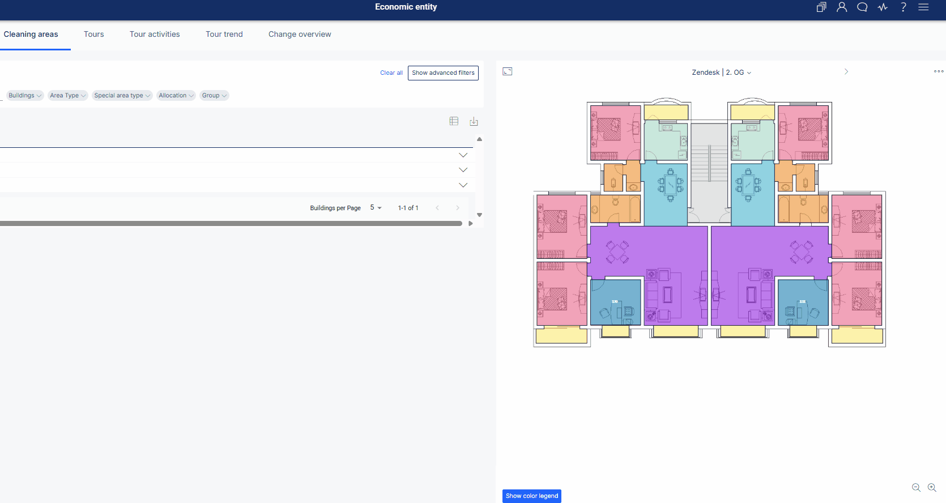Open the Group filter dropdown

click(214, 96)
